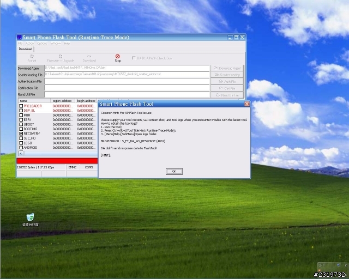The image size is (349, 279).
Task: Click the partition list left scroll arrow
Action: [21, 153]
